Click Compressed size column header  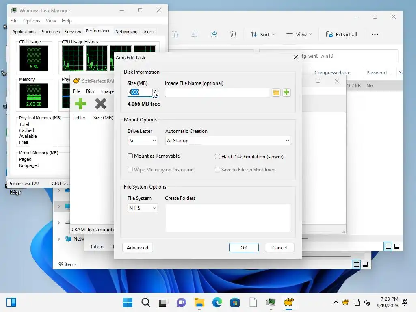332,73
